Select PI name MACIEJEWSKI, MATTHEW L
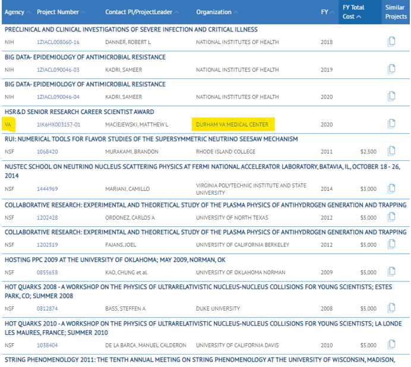Image resolution: width=411 pixels, height=367 pixels. pos(137,125)
